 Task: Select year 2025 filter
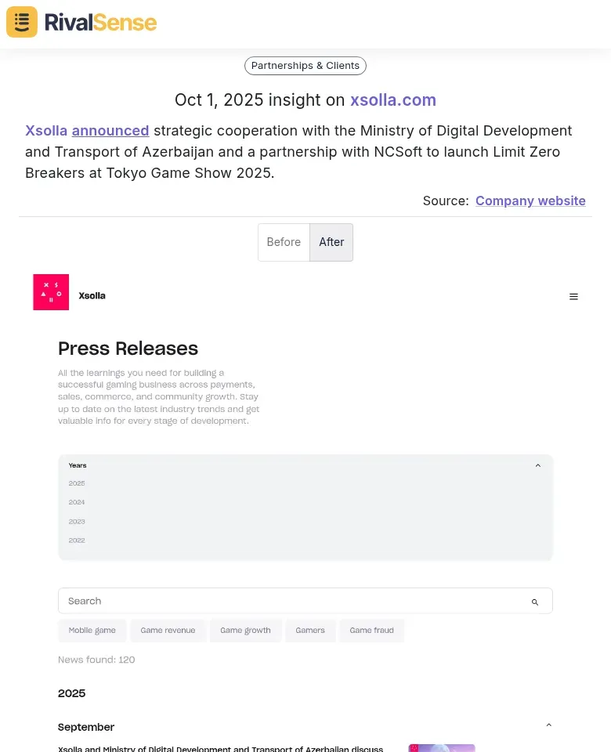point(77,483)
